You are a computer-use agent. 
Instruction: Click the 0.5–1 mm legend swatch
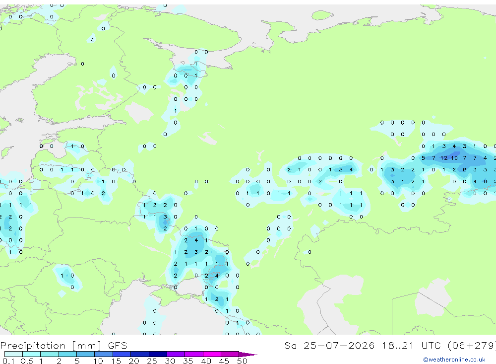tap(32, 354)
